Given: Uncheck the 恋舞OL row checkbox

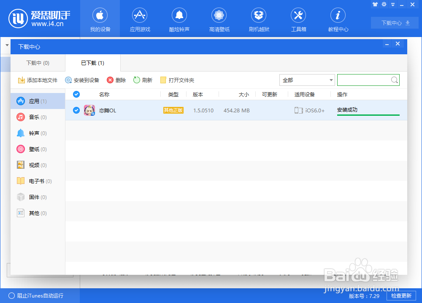Looking at the screenshot, I should [76, 110].
